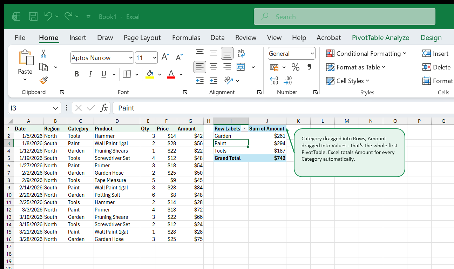The width and height of the screenshot is (454, 269).
Task: Open Format as Table menu
Action: tap(355, 67)
